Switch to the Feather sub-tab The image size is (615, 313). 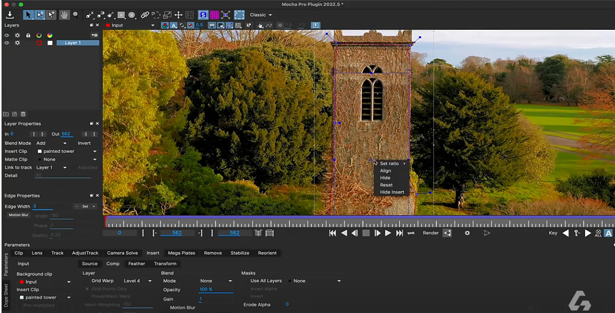point(137,263)
